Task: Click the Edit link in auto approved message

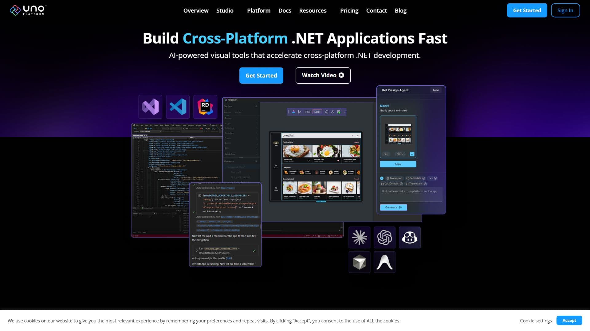Action: 229,258
